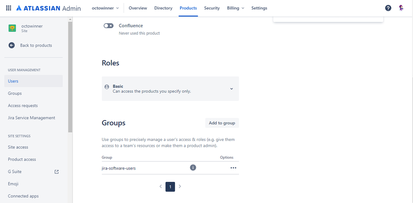
Task: Click the Atlassian Admin logo
Action: coord(48,8)
